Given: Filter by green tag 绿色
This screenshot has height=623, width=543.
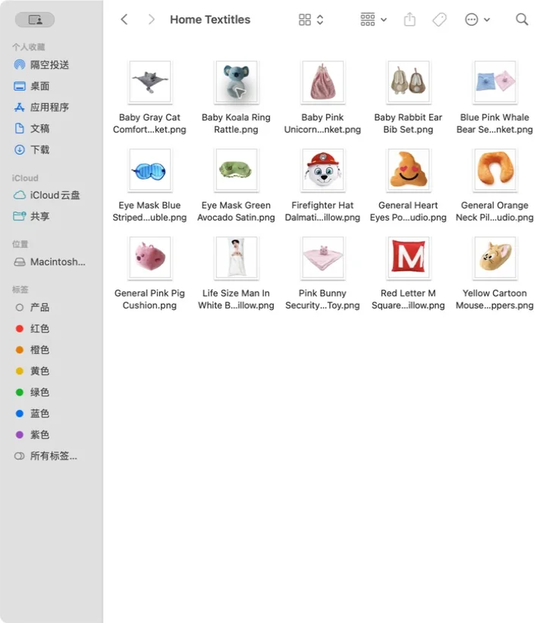Looking at the screenshot, I should [x=32, y=392].
